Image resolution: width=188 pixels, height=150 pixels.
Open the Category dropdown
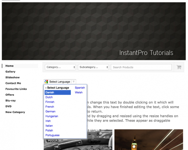[x=60, y=67]
